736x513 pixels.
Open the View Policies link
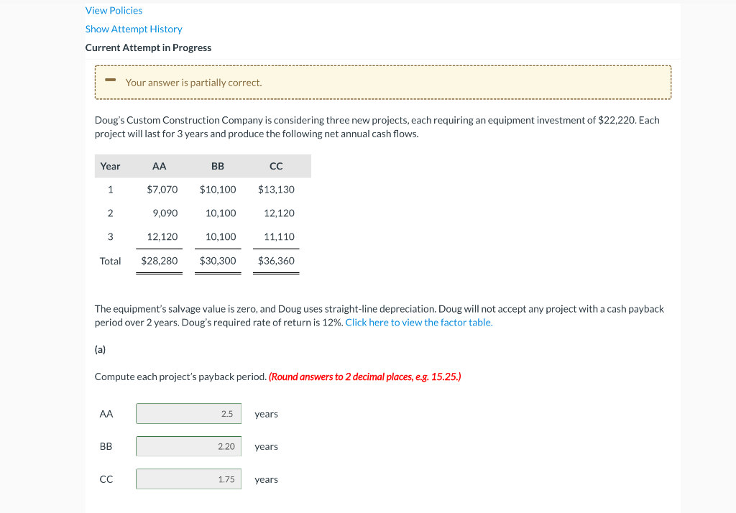click(x=114, y=10)
